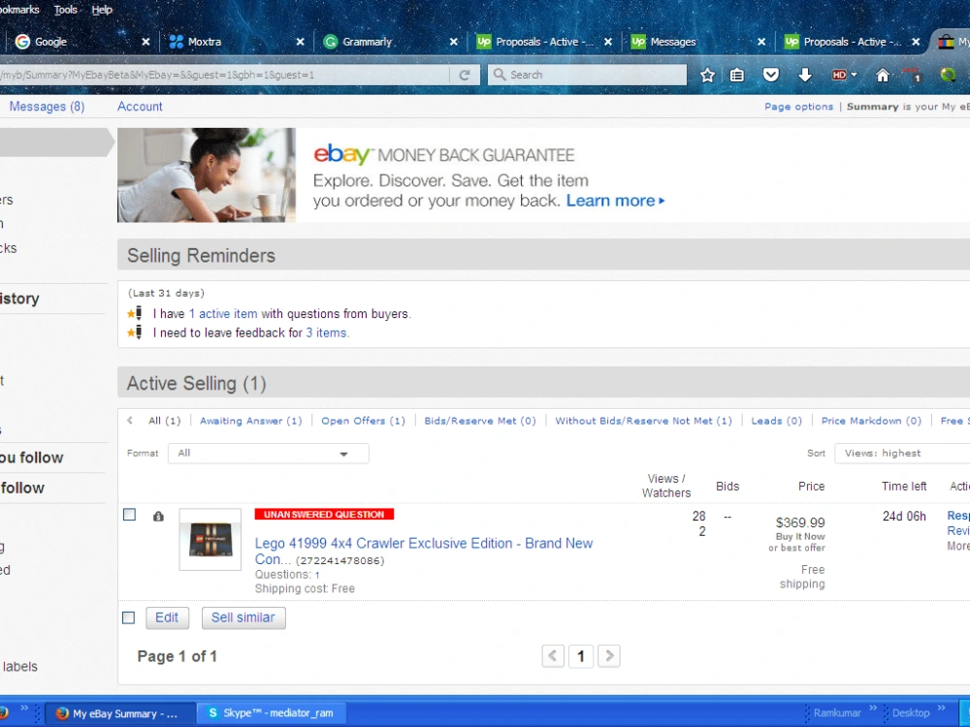Click Page options link
Screen dimensions: 970x727
(x=798, y=107)
